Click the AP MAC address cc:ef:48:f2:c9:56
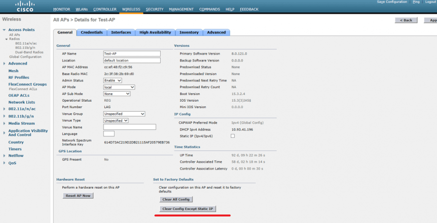Viewport: 437px width, 223px height. coord(118,67)
